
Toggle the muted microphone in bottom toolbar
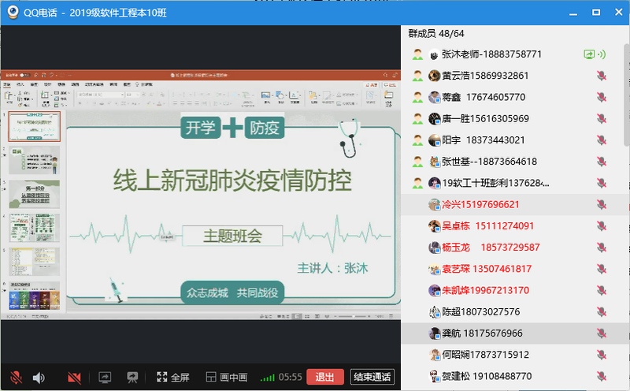[x=16, y=378]
